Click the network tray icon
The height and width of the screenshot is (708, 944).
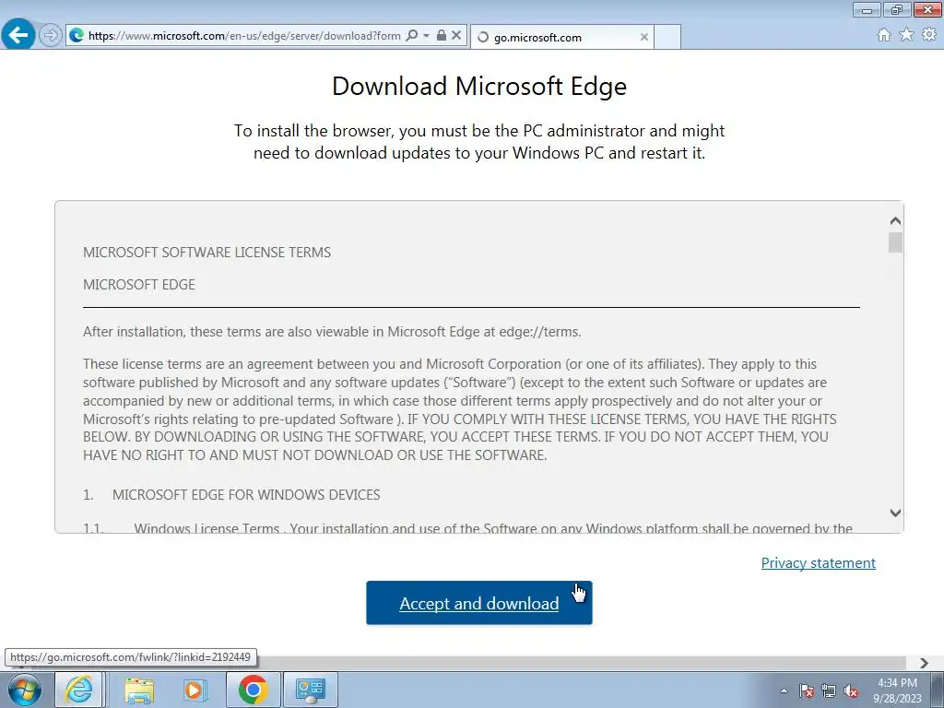pyautogui.click(x=829, y=691)
